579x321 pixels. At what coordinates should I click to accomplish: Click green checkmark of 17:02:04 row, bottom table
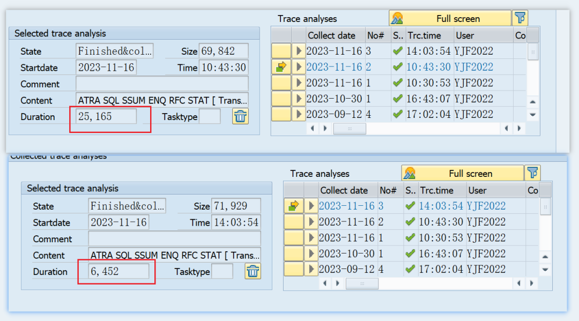tap(410, 270)
